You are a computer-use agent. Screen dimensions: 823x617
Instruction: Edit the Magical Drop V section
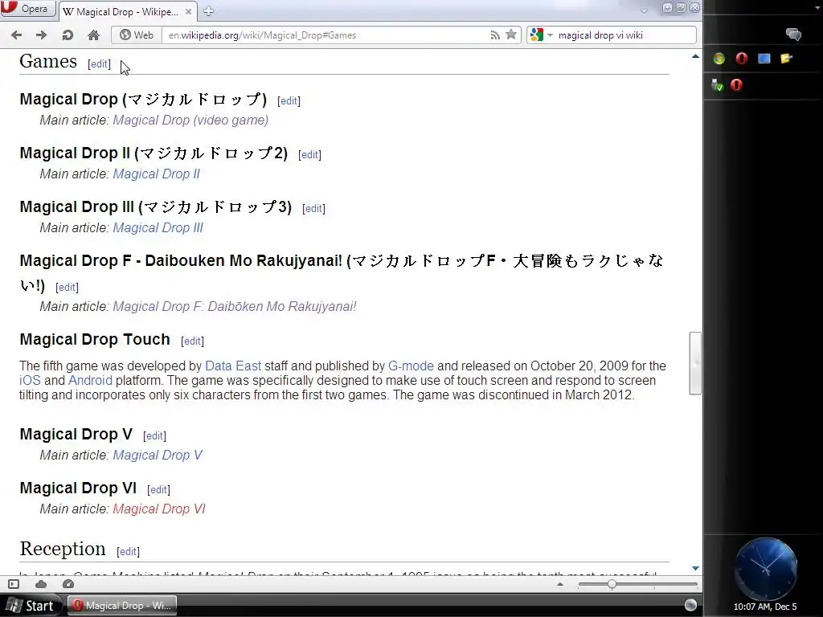[x=155, y=436]
